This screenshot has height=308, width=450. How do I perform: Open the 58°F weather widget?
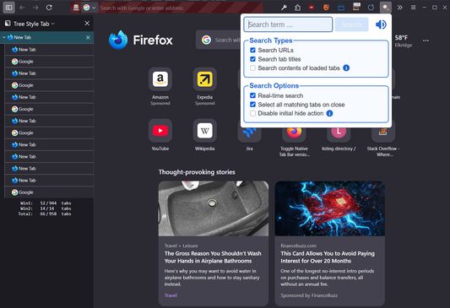[403, 41]
